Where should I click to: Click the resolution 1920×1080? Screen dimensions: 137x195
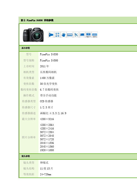47,150
